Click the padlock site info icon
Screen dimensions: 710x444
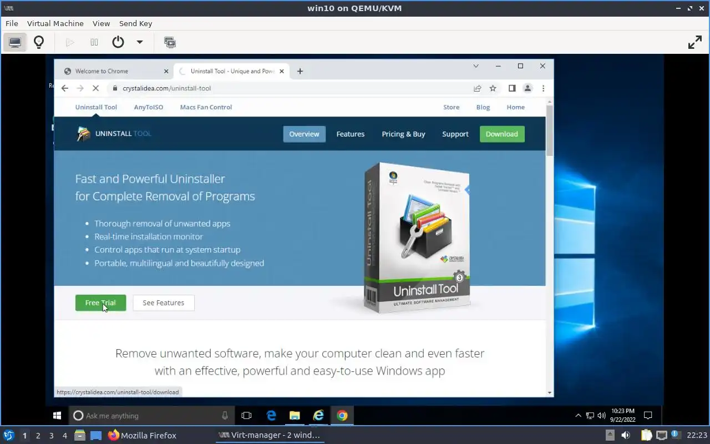115,88
